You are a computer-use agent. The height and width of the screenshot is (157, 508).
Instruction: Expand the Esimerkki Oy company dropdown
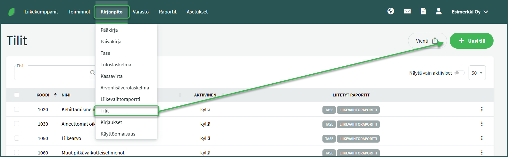[x=470, y=12]
